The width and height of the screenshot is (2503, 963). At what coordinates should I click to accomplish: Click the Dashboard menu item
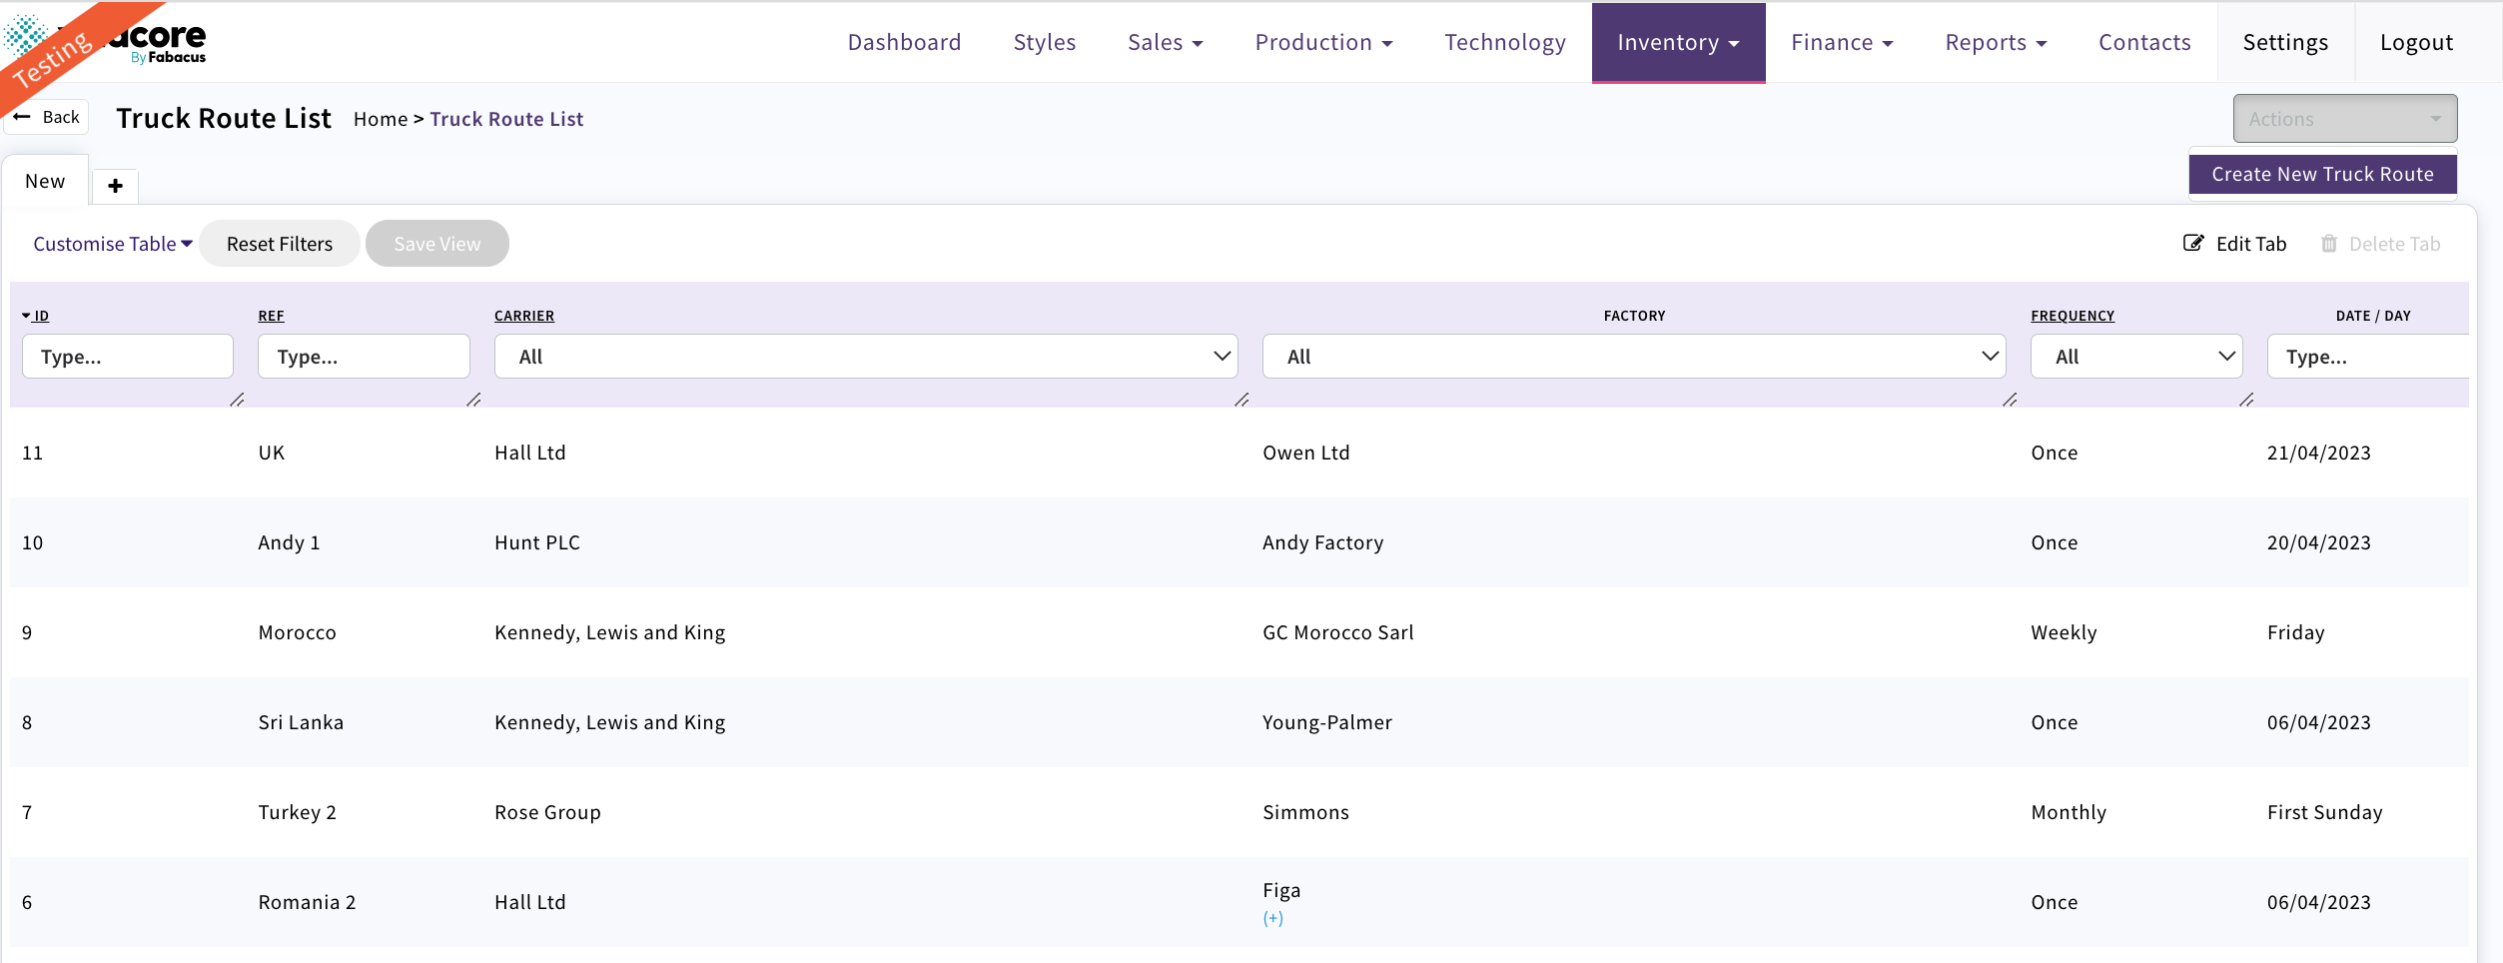click(x=903, y=42)
